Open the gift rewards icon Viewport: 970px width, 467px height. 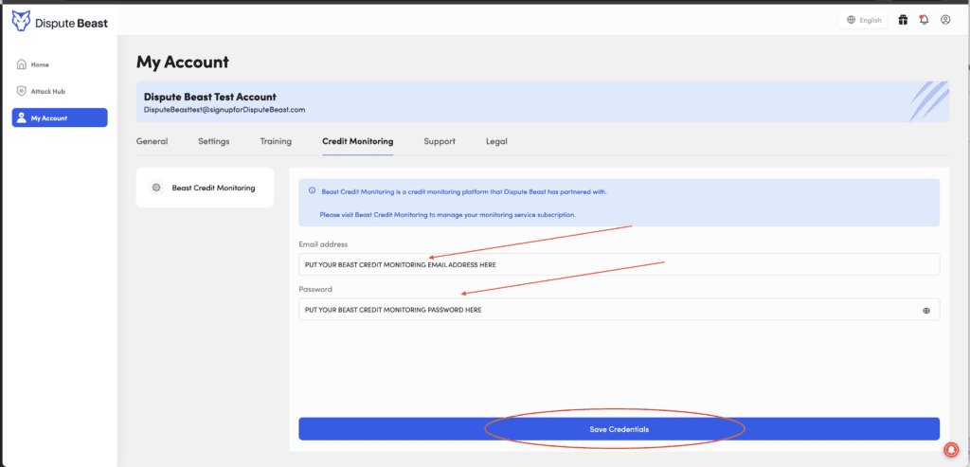(903, 20)
